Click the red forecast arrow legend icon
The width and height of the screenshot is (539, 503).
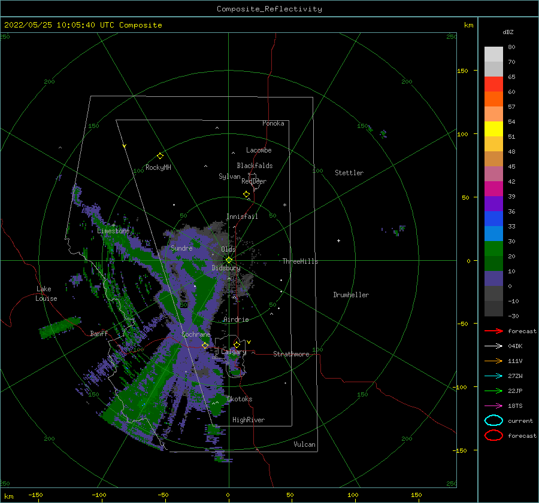(x=493, y=331)
